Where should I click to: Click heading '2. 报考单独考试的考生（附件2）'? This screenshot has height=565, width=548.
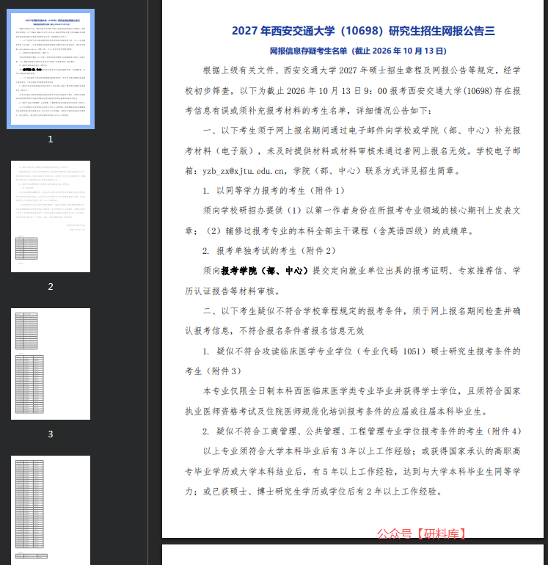coord(268,251)
